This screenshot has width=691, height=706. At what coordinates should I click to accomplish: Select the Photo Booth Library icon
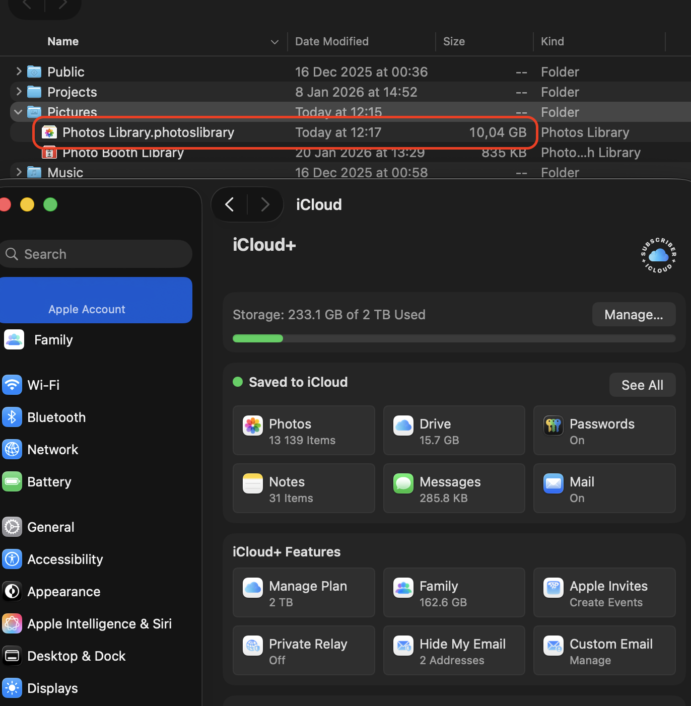49,153
